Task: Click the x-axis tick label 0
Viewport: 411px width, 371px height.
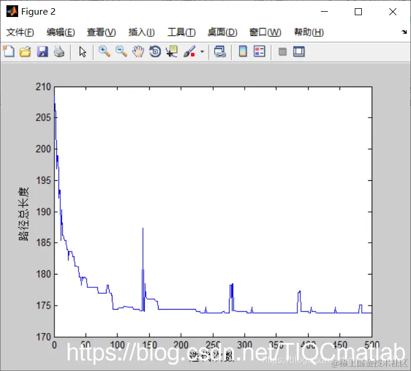Action: coord(54,345)
